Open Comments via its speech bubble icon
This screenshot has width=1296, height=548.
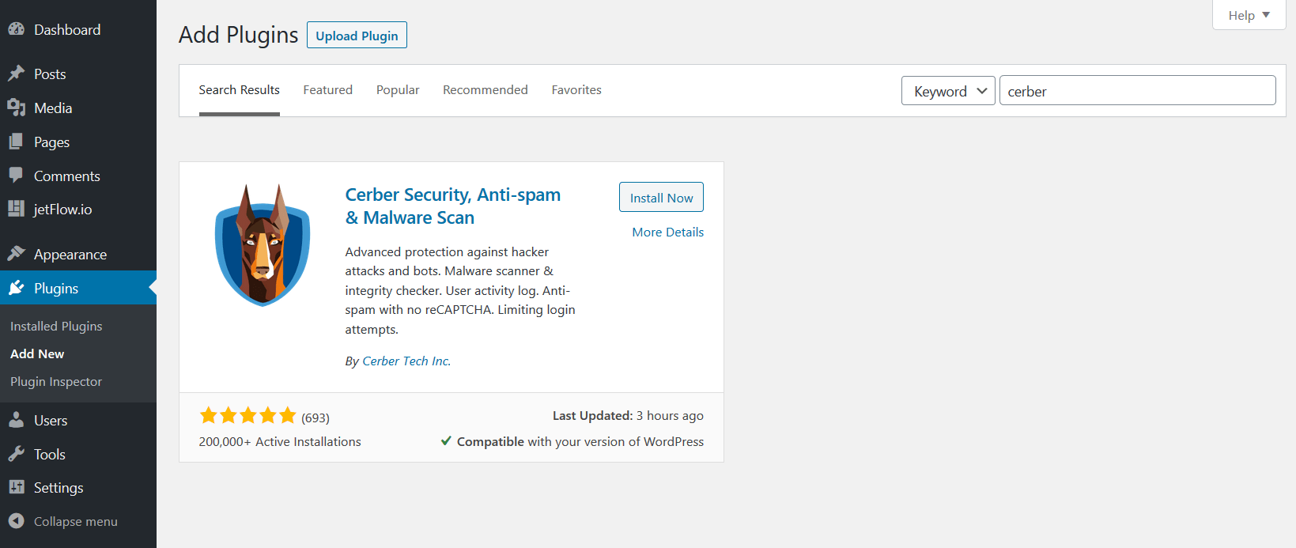point(17,176)
